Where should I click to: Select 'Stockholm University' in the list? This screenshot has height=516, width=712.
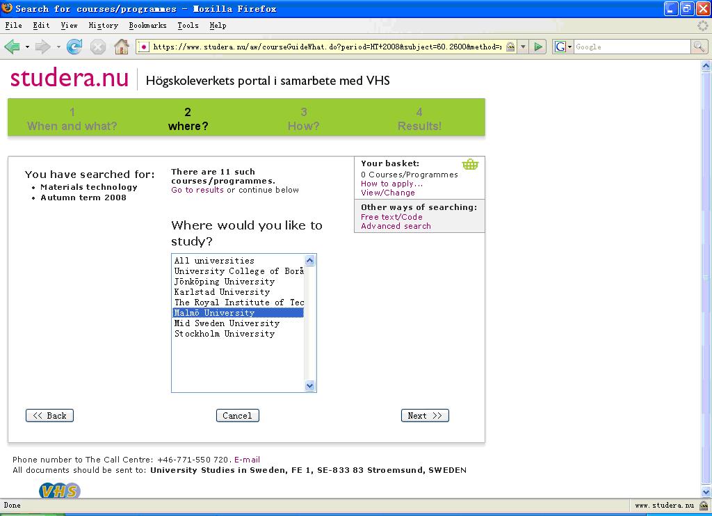pyautogui.click(x=238, y=334)
